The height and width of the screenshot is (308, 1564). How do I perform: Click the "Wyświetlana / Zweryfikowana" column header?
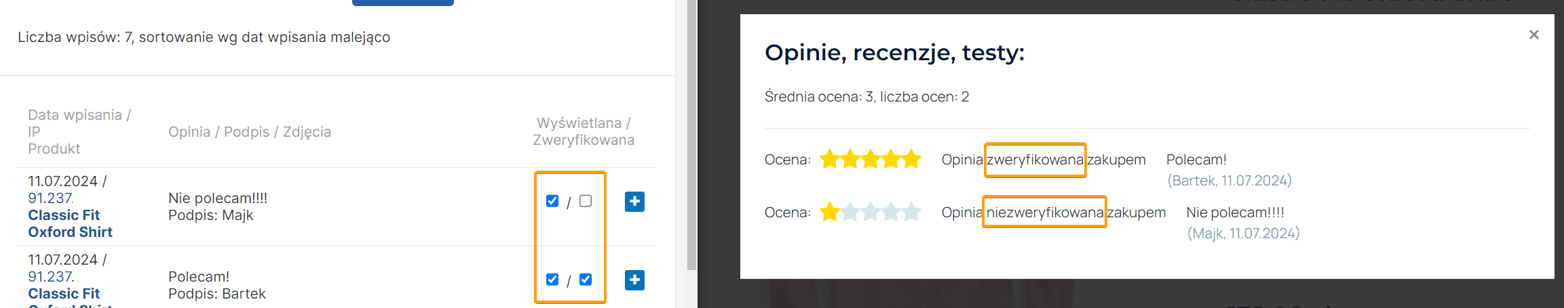point(584,131)
